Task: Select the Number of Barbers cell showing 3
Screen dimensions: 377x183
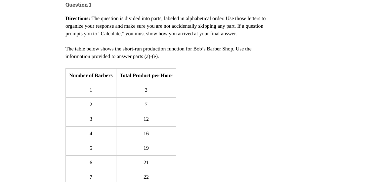Action: tap(91, 119)
